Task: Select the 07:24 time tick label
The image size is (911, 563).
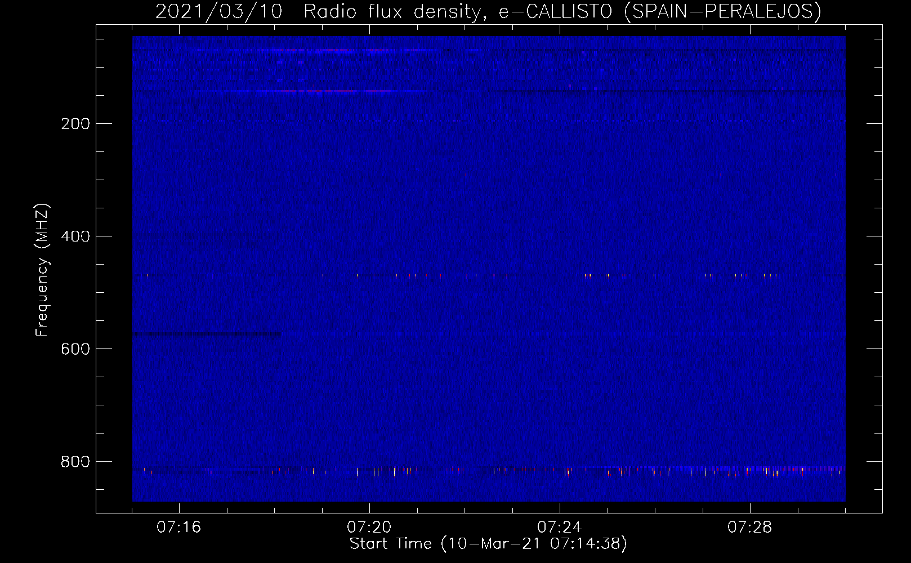Action: pyautogui.click(x=560, y=528)
